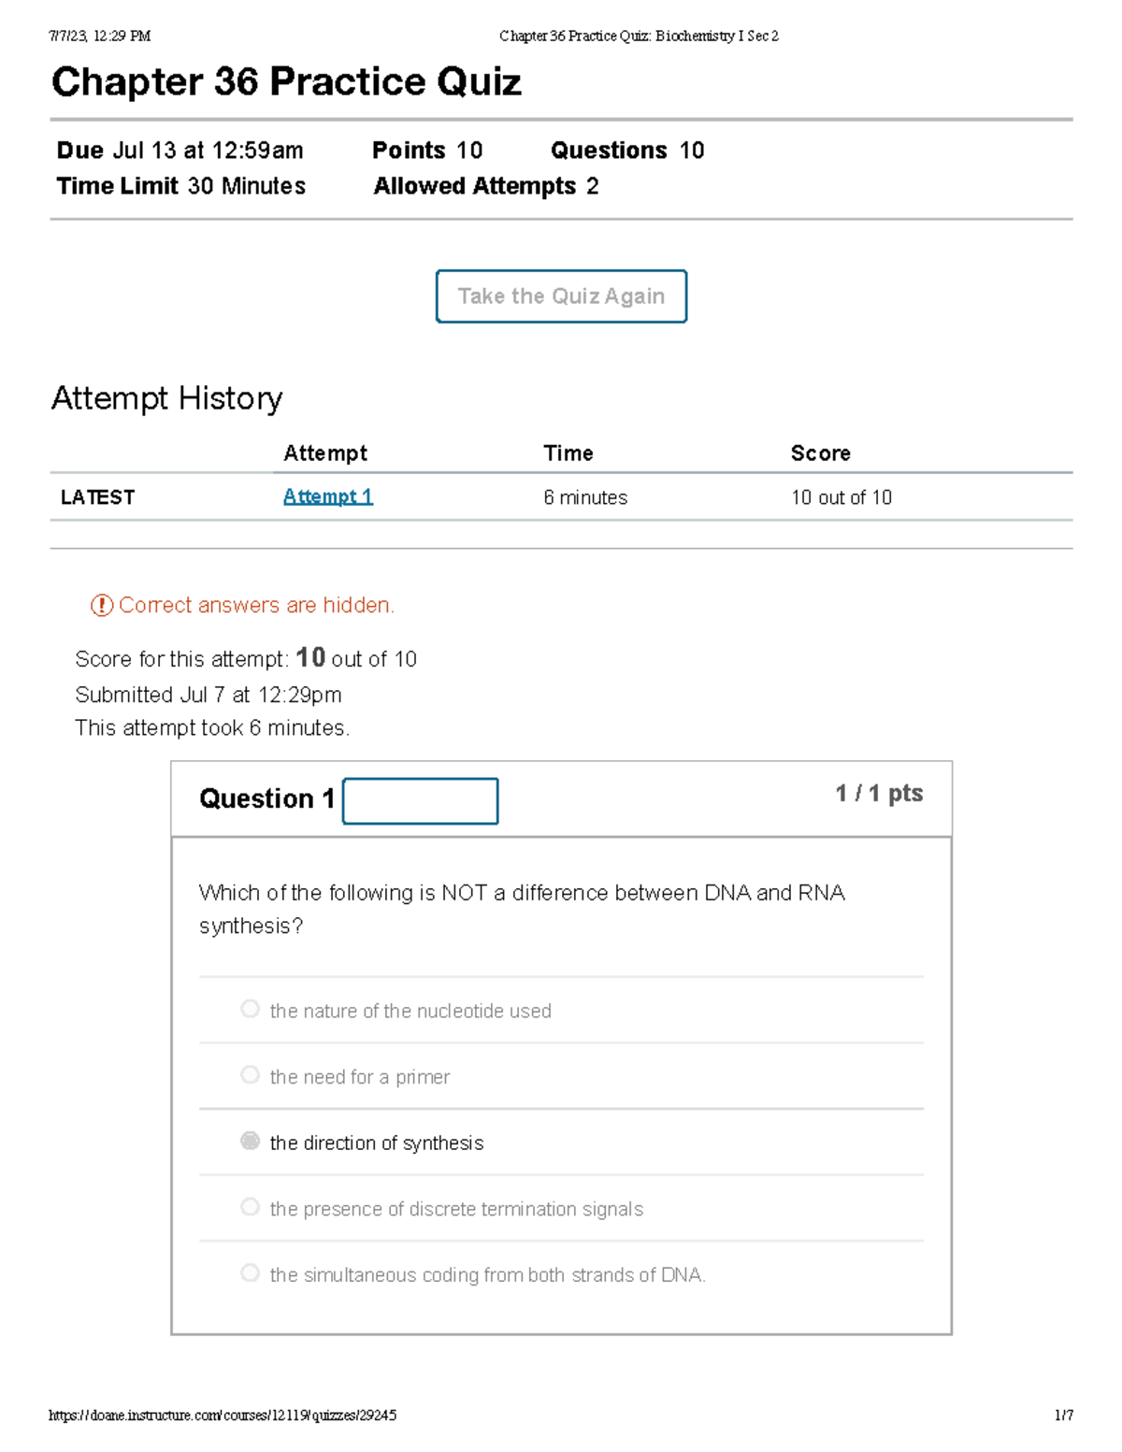Choose 'the direction of synthesis' radio option

click(250, 1141)
